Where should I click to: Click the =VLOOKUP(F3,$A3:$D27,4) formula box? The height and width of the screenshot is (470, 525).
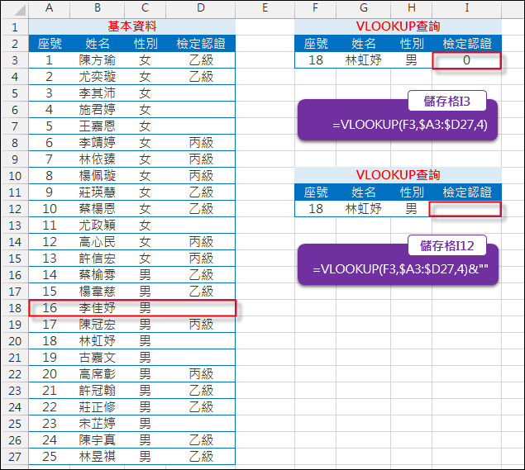398,120
